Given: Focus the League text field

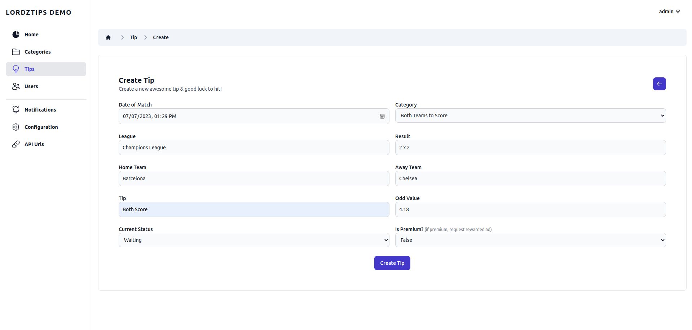Looking at the screenshot, I should [x=254, y=148].
